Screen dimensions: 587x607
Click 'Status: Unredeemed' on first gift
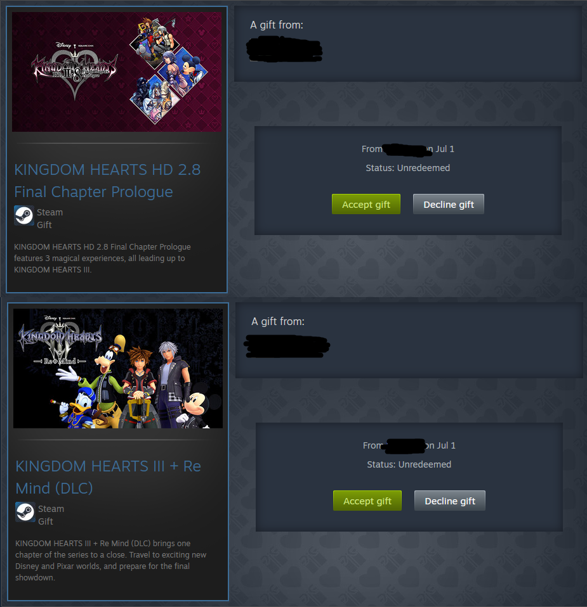408,168
